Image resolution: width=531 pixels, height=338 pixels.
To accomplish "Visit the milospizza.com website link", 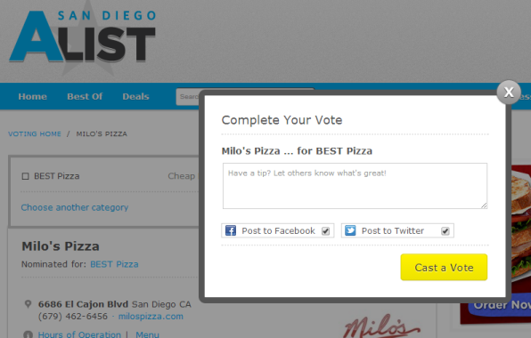I will (151, 317).
